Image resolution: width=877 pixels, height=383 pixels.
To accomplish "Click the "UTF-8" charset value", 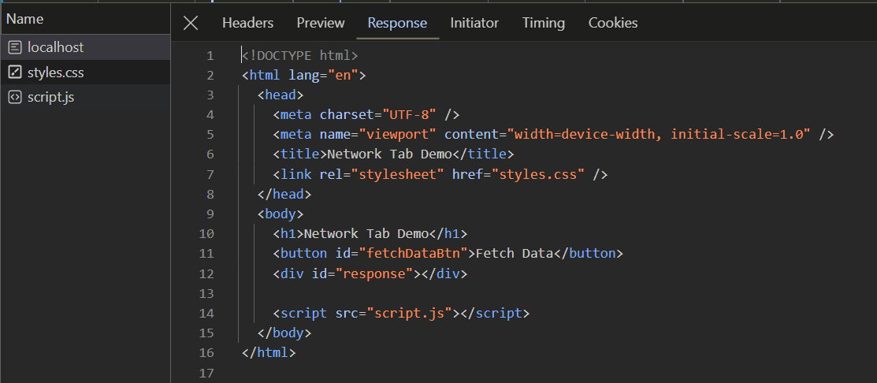I will pos(409,114).
